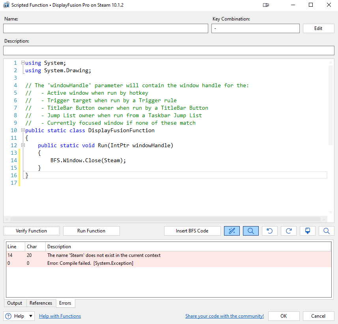Screen dimensions: 338x324
Task: Click the Verify Function button
Action: 32,231
